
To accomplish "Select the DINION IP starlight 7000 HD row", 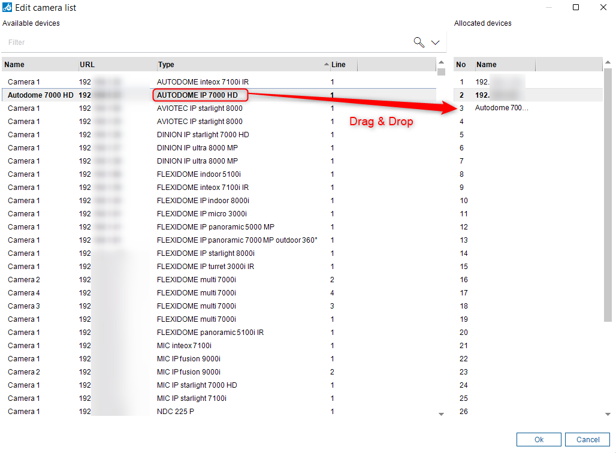I will click(x=219, y=135).
